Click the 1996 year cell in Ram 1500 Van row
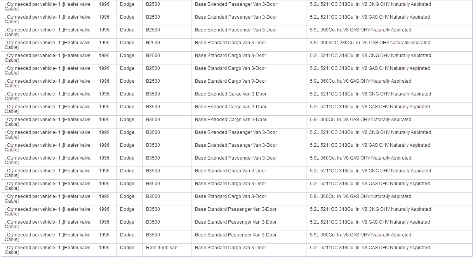The height and width of the screenshot is (257, 473). pyautogui.click(x=106, y=250)
